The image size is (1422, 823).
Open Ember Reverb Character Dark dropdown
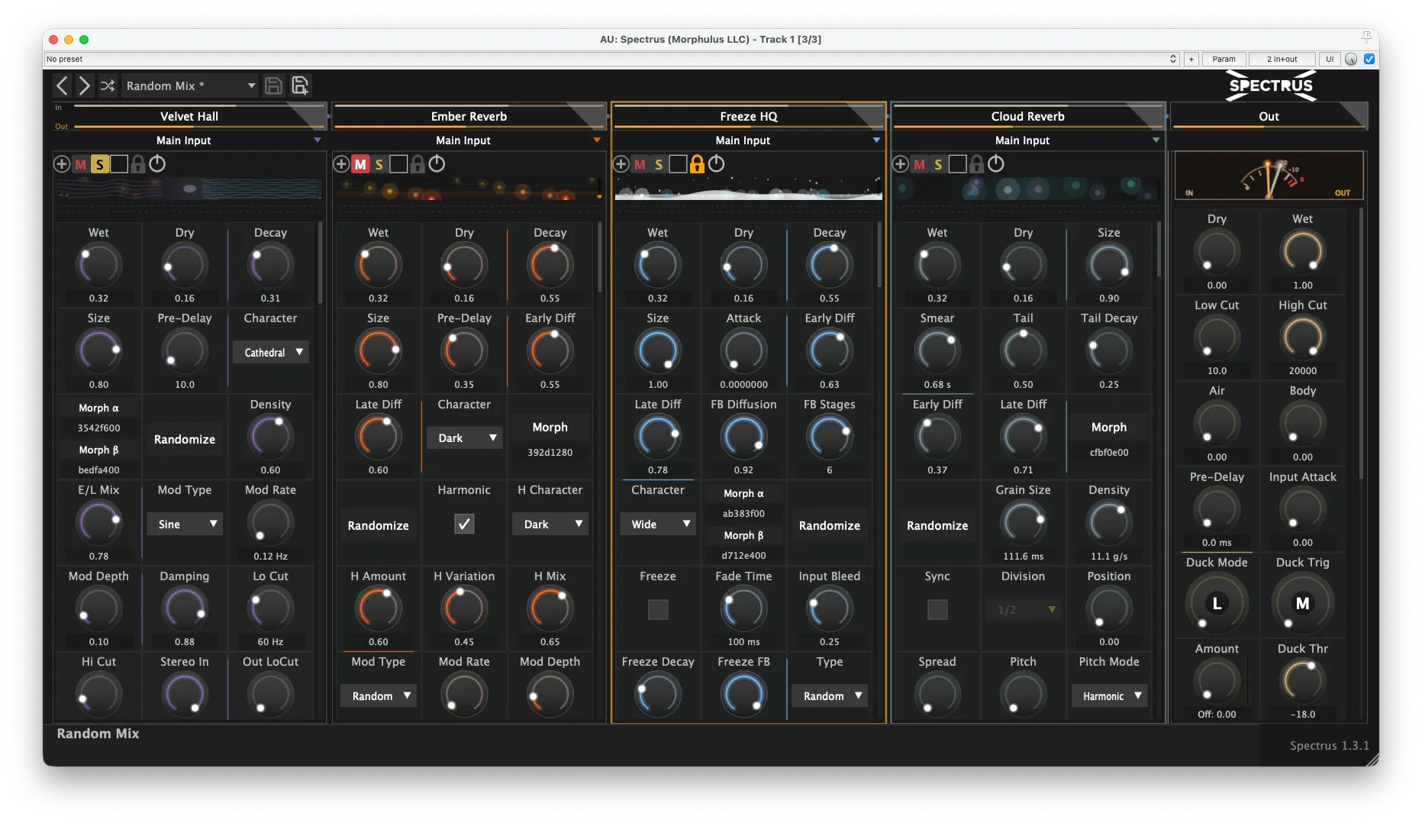click(464, 437)
